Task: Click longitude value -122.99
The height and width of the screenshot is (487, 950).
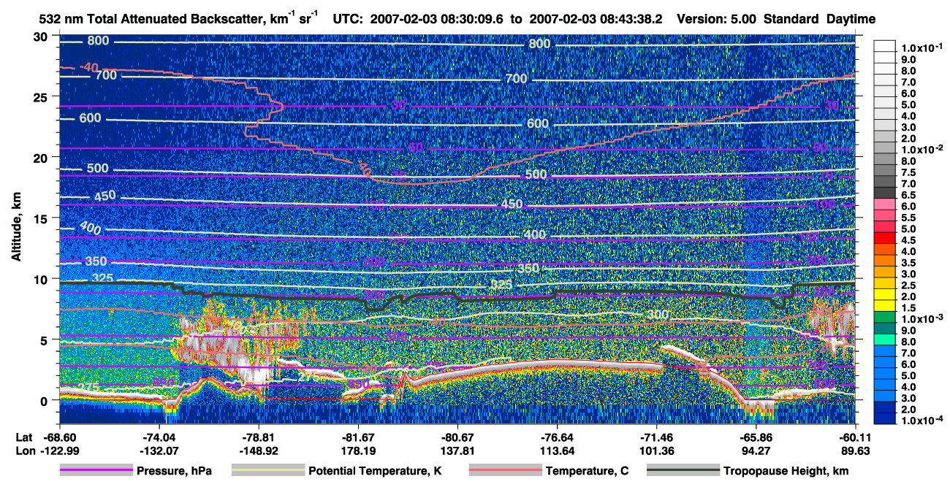Action: 59,451
